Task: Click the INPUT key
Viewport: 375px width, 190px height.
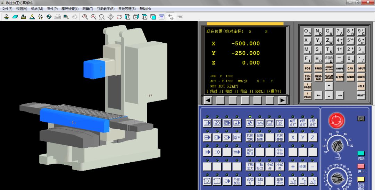Action: [x=361, y=68]
